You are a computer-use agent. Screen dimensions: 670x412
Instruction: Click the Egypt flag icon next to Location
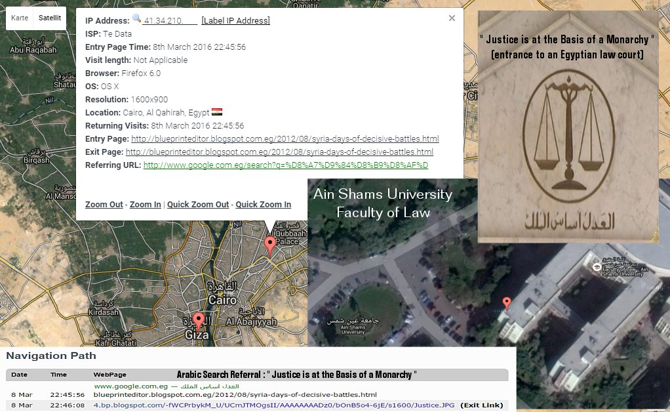(x=217, y=112)
